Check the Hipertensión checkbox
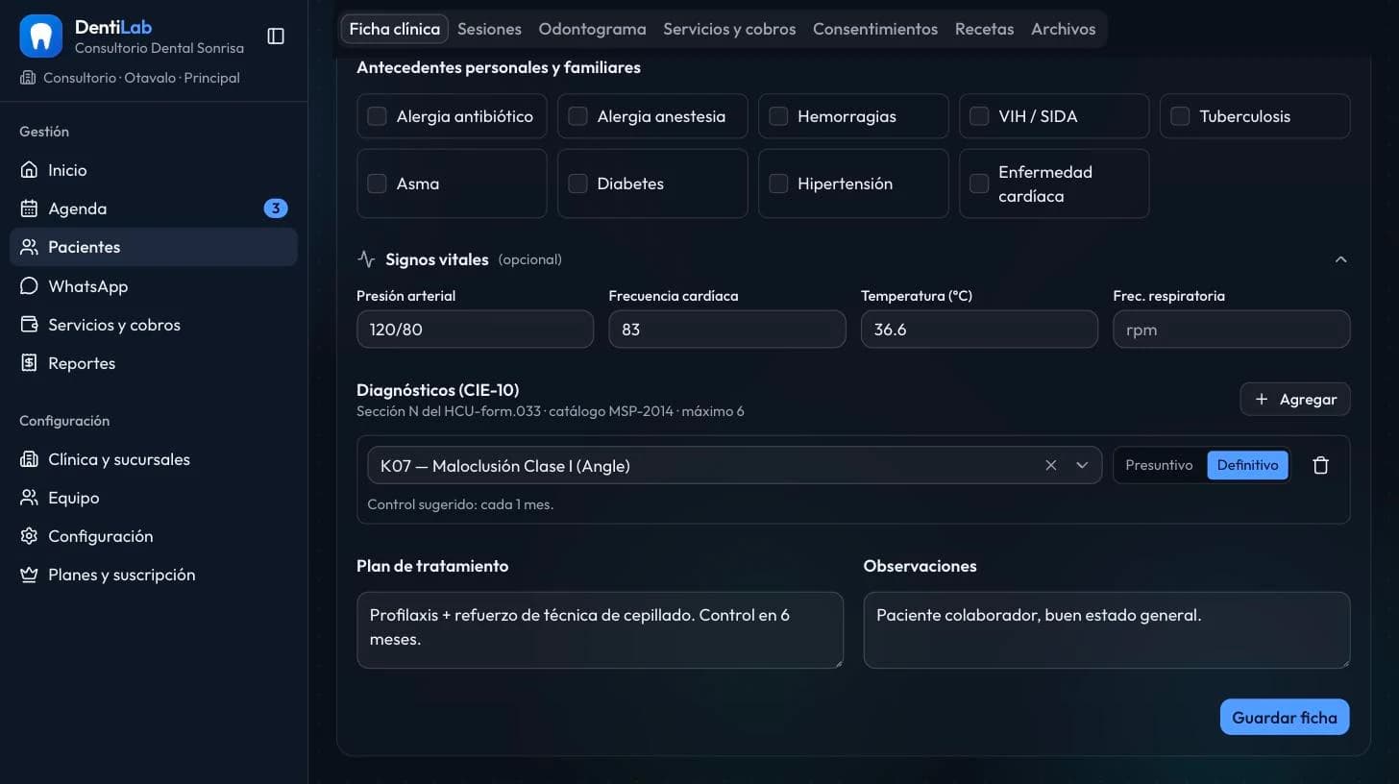 coord(778,184)
